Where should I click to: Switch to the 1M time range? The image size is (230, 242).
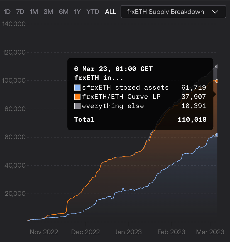34,12
